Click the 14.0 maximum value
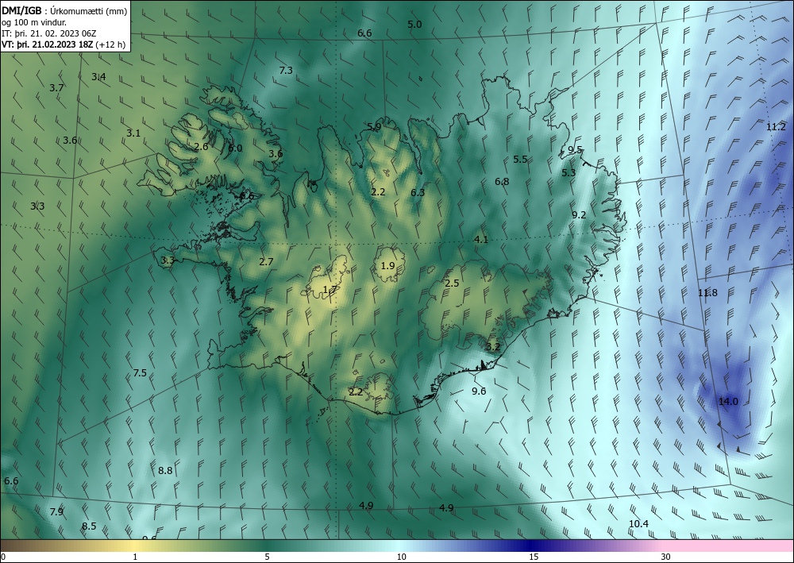 click(x=728, y=402)
